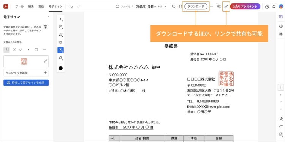Select the rounded rectangle tool
285x142 pixels.
point(36,50)
